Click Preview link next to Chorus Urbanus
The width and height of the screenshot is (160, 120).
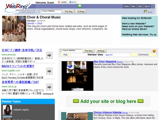[125, 113]
